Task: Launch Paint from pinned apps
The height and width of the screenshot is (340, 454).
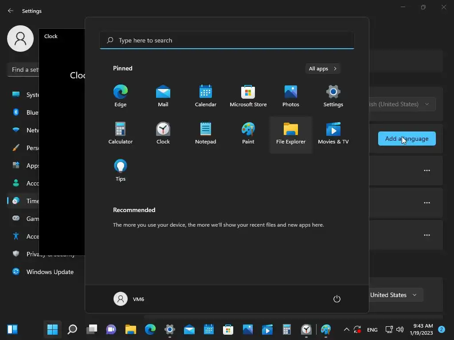Action: (x=248, y=133)
